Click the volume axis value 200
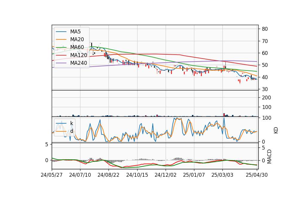 (x=266, y=98)
